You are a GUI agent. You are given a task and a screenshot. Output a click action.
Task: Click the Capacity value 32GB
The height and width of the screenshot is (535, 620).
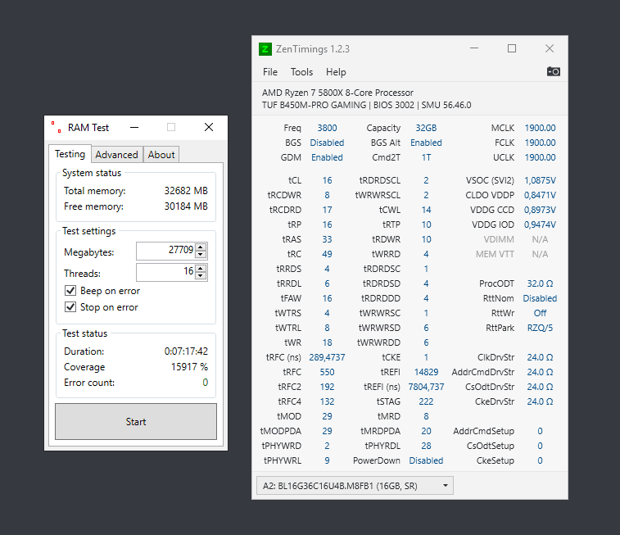pos(426,128)
